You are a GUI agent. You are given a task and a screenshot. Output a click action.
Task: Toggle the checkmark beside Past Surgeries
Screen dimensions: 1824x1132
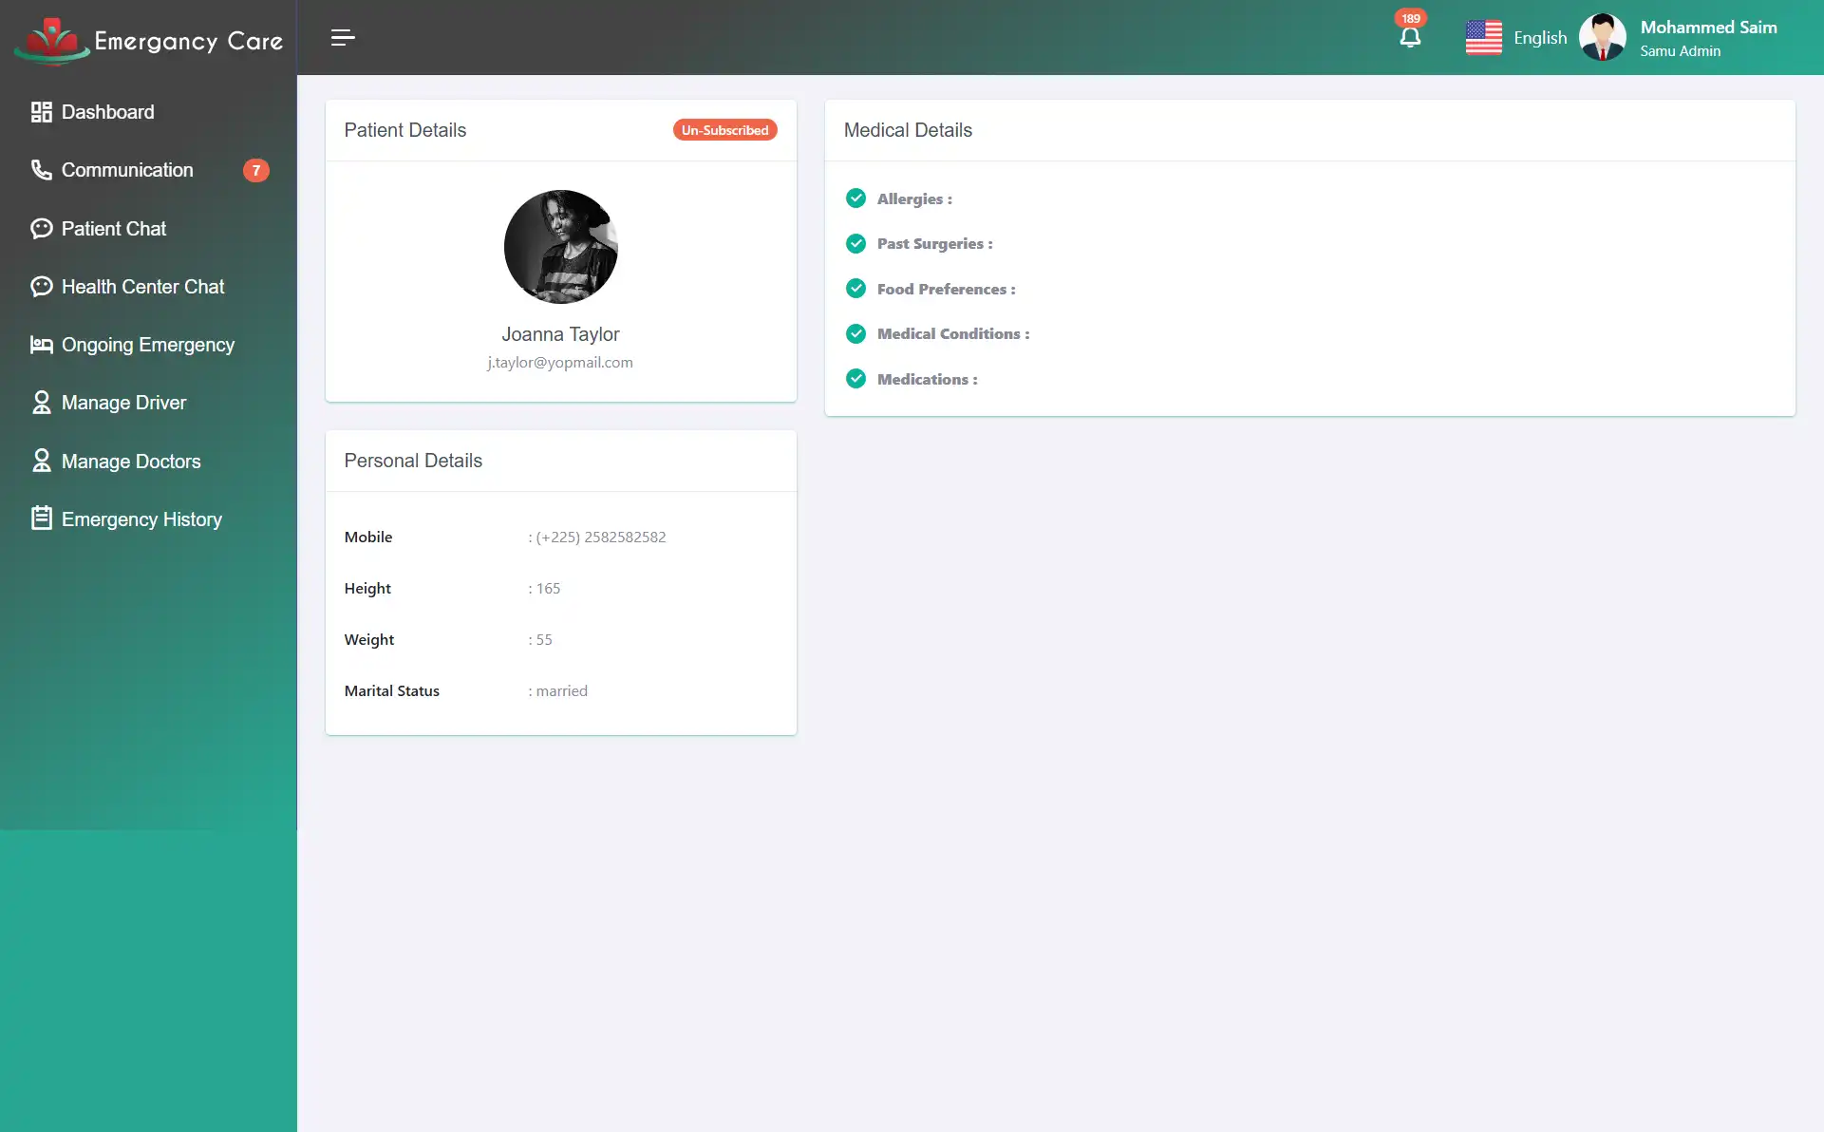point(856,243)
